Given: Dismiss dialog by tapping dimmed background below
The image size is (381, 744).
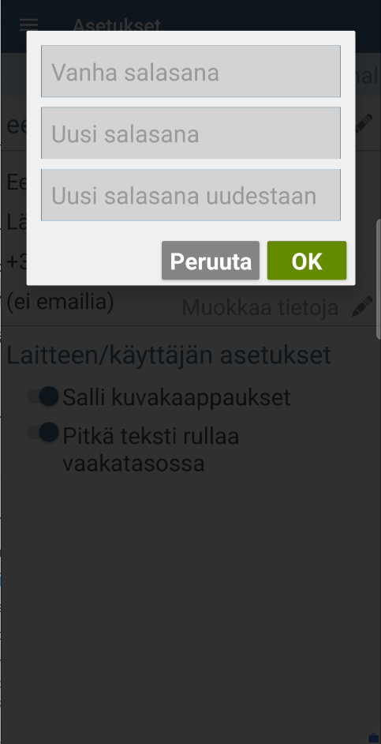Looking at the screenshot, I should (191, 593).
